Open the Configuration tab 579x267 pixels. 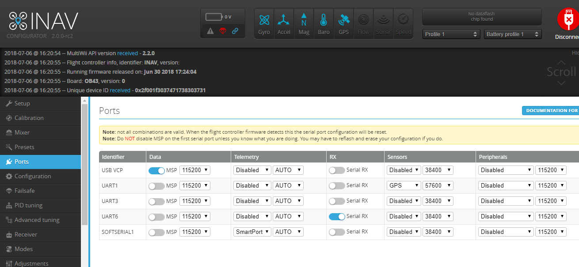click(41, 176)
